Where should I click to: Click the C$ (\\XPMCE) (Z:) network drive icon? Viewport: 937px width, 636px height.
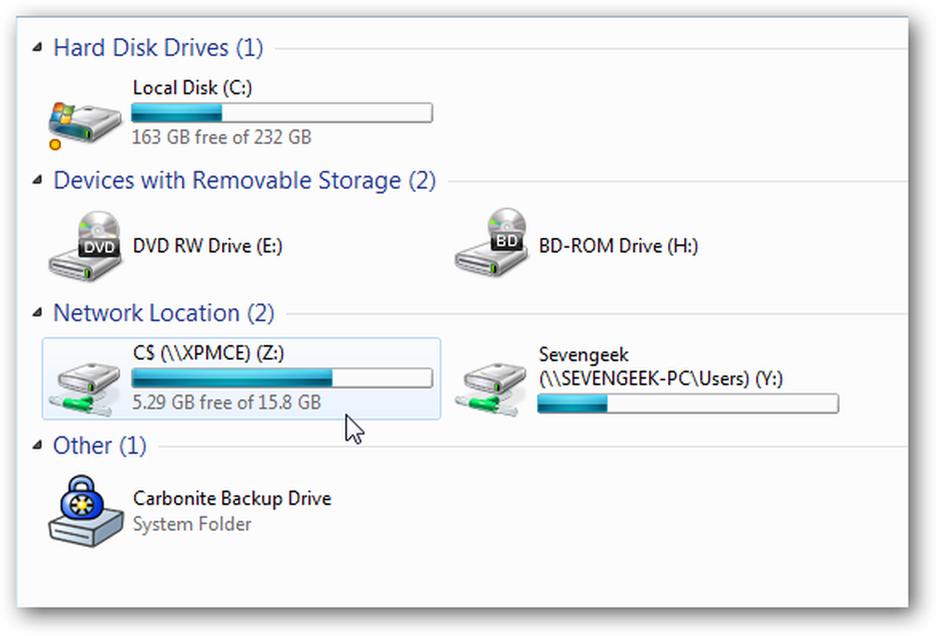84,388
